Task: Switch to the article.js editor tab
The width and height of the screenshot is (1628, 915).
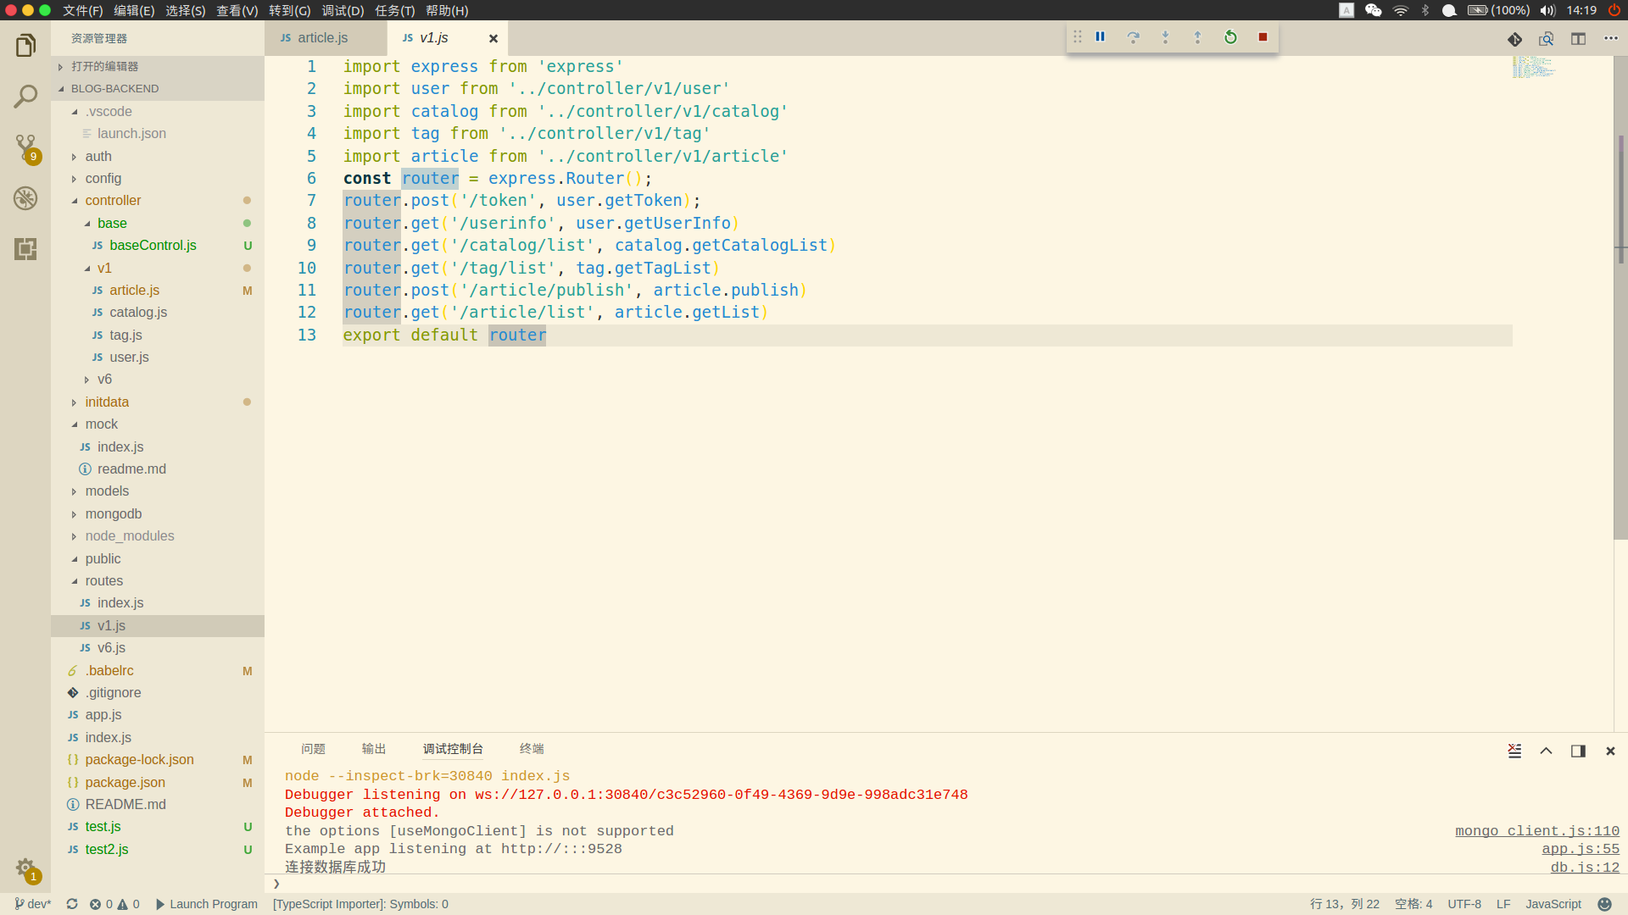Action: pyautogui.click(x=322, y=38)
